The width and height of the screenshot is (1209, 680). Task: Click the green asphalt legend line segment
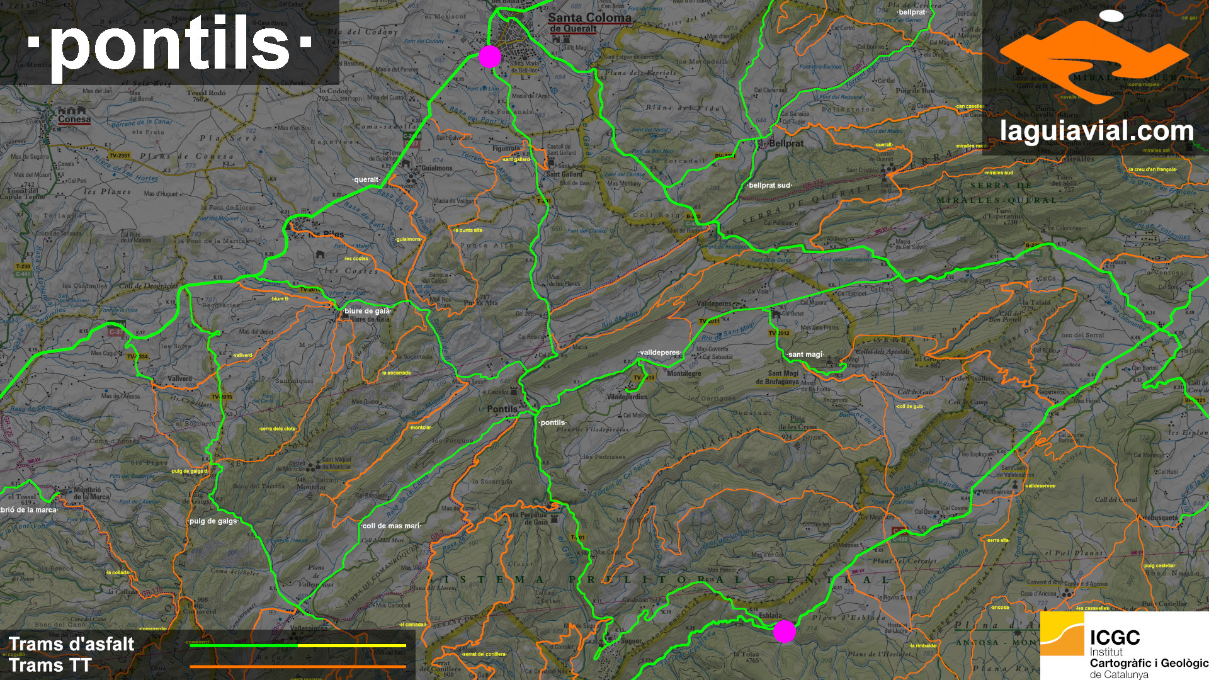click(x=244, y=645)
